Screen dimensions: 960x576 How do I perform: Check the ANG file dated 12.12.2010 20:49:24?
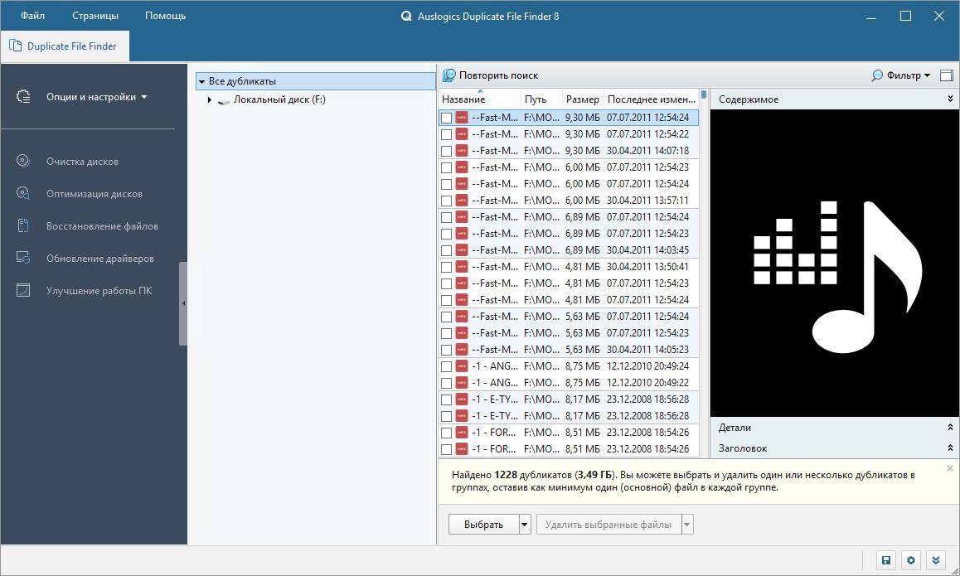pyautogui.click(x=446, y=366)
